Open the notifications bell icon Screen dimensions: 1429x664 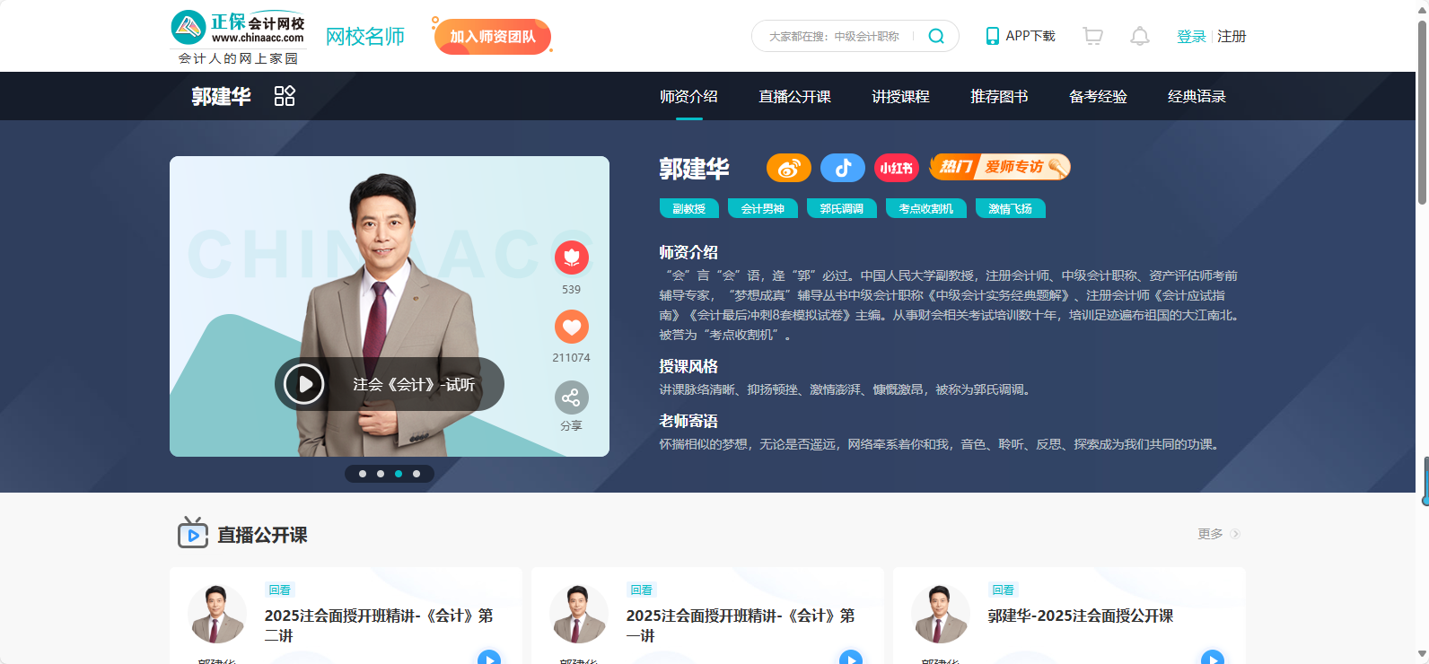[x=1139, y=36]
